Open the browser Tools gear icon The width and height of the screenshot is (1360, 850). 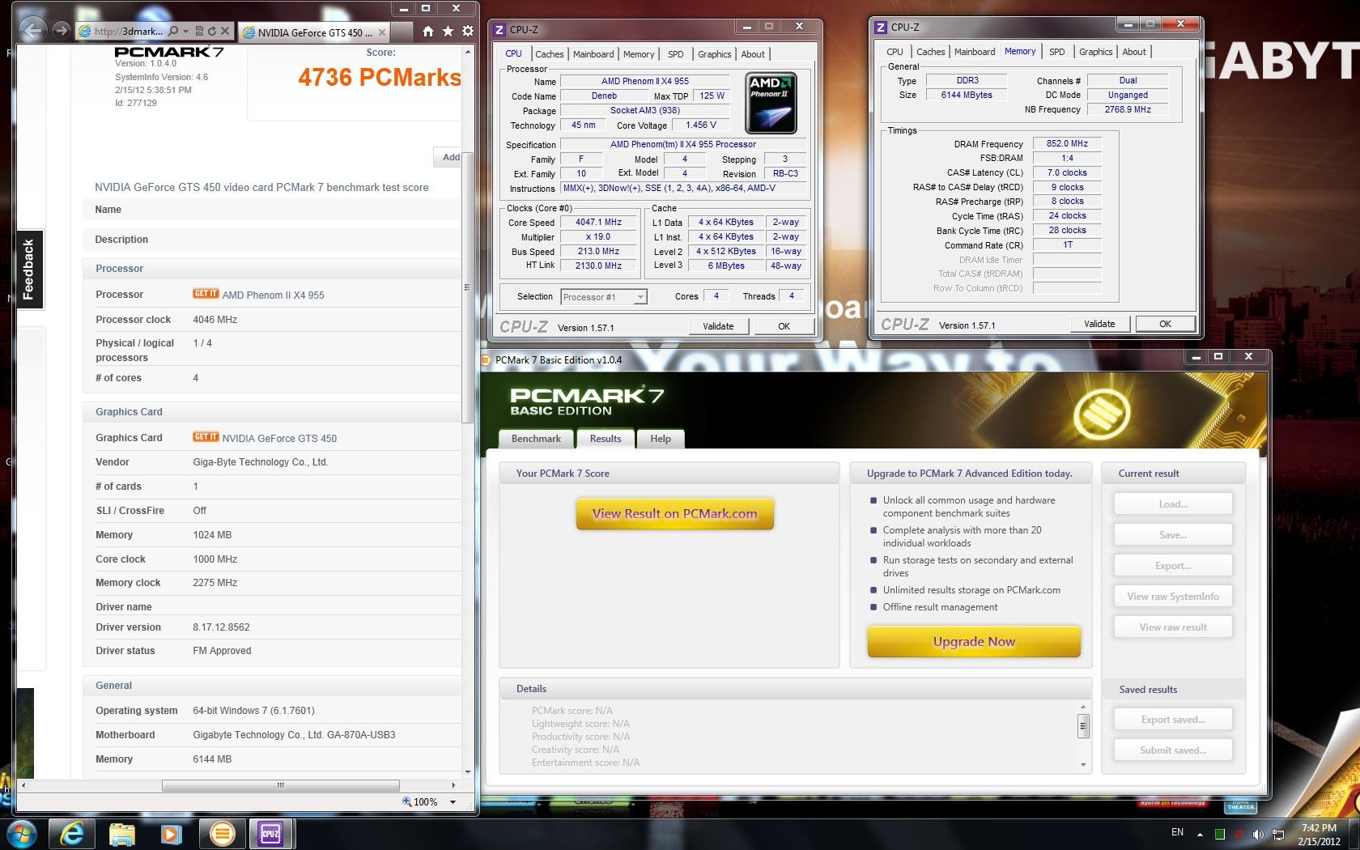tap(467, 32)
